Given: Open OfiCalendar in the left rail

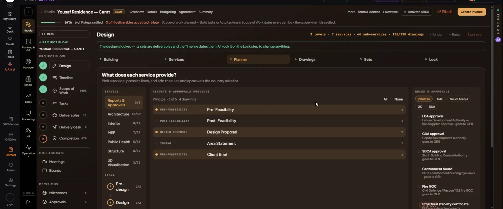Looking at the screenshot, I should point(11,121).
